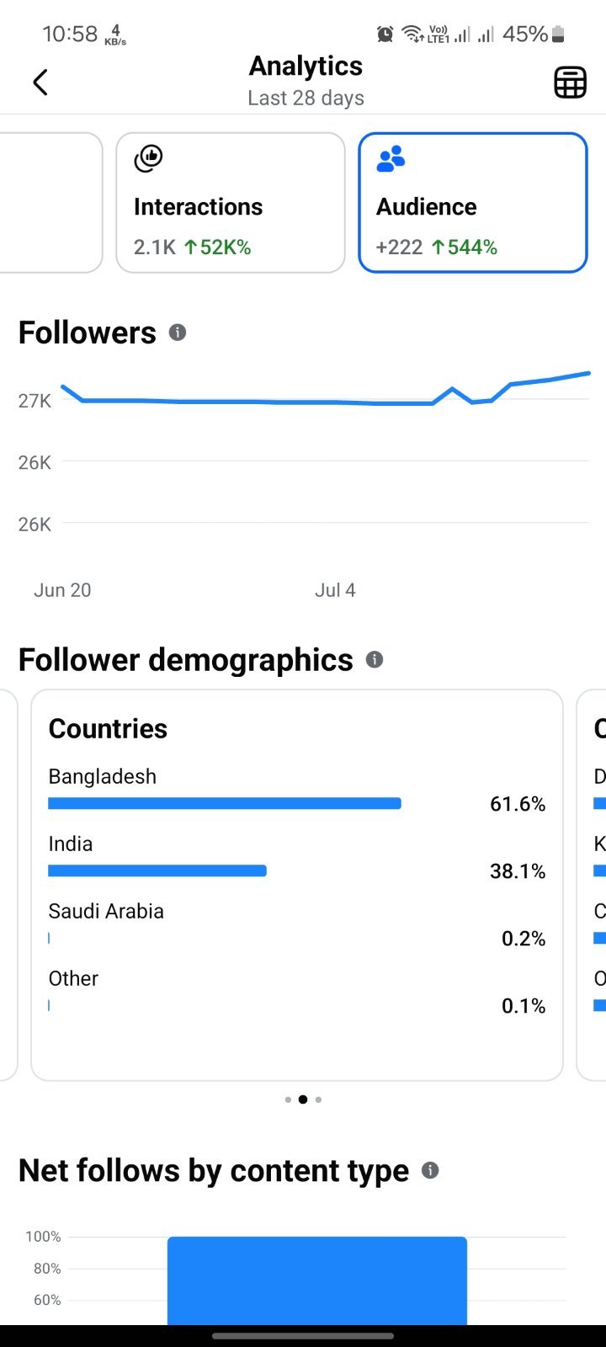Viewport: 606px width, 1347px height.
Task: Tap the blue net follows bar
Action: coord(317,1280)
